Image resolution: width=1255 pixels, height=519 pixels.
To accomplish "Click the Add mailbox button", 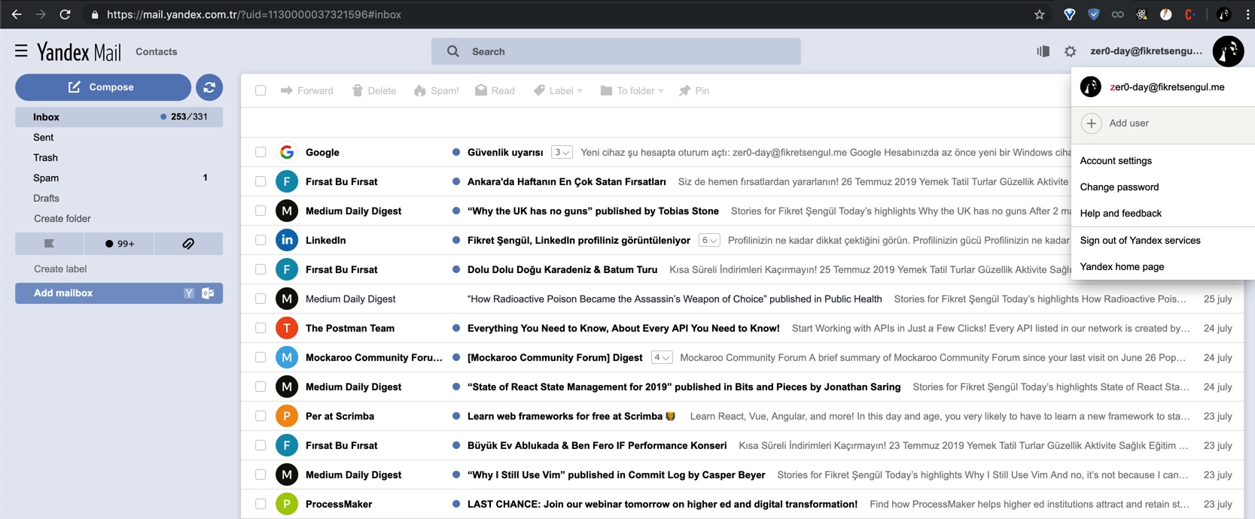I will coord(119,293).
